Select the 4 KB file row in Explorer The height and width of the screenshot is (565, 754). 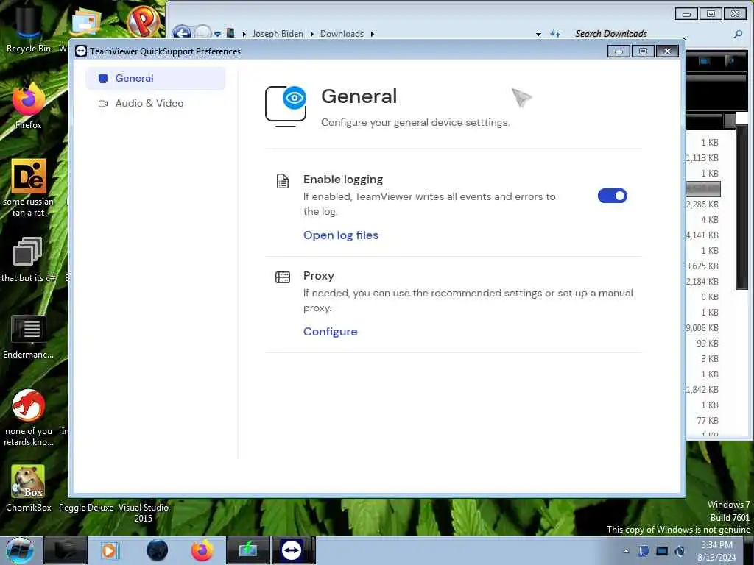pos(702,219)
